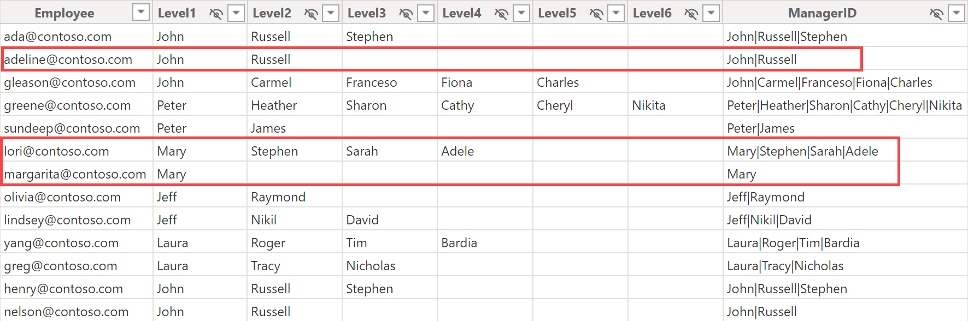Open the Level6 column filter dropdown
This screenshot has width=968, height=321.
(711, 13)
